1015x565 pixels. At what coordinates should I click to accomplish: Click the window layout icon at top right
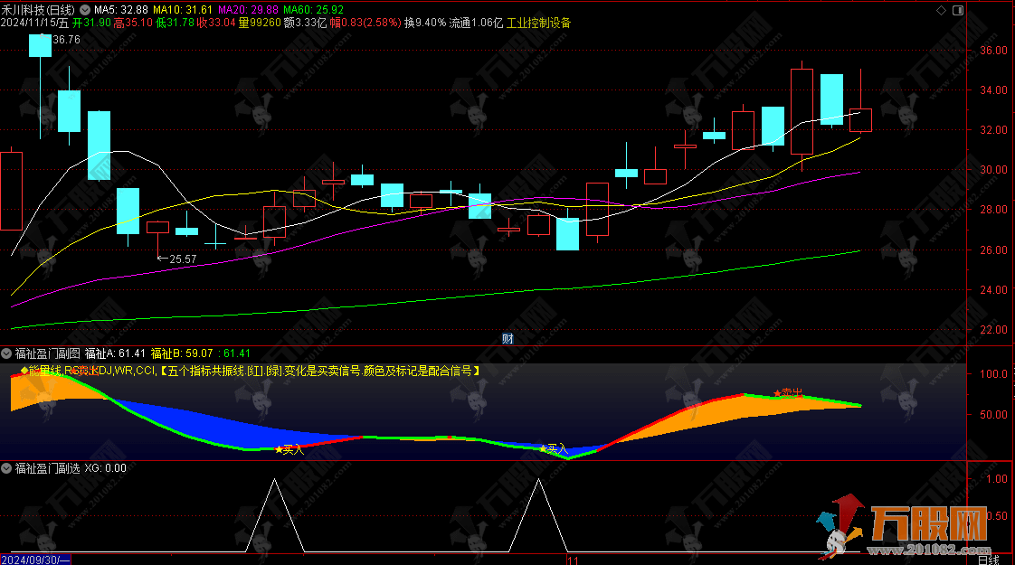[958, 10]
